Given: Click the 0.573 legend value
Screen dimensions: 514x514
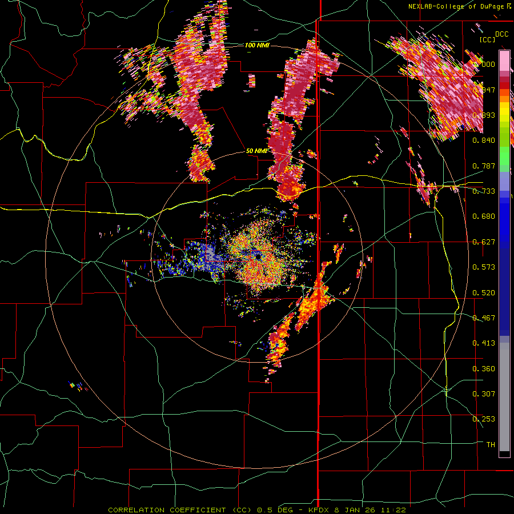Looking at the screenshot, I should click(x=484, y=267).
